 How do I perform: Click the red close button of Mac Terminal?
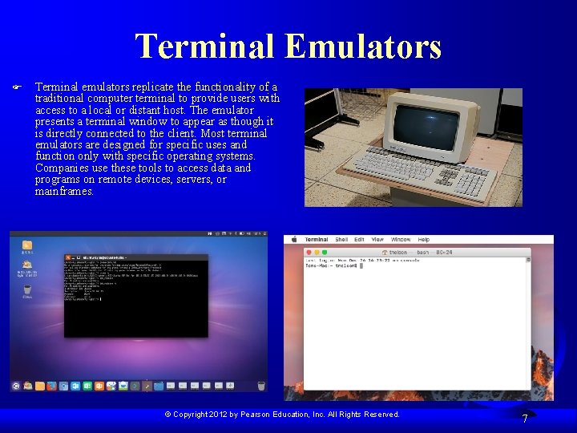coord(309,253)
